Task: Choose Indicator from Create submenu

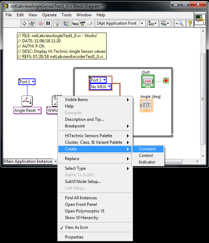Action: [x=148, y=162]
